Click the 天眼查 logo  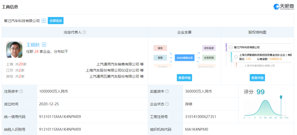point(283,7)
